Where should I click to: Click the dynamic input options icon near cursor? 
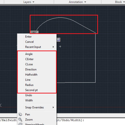point(58,39)
